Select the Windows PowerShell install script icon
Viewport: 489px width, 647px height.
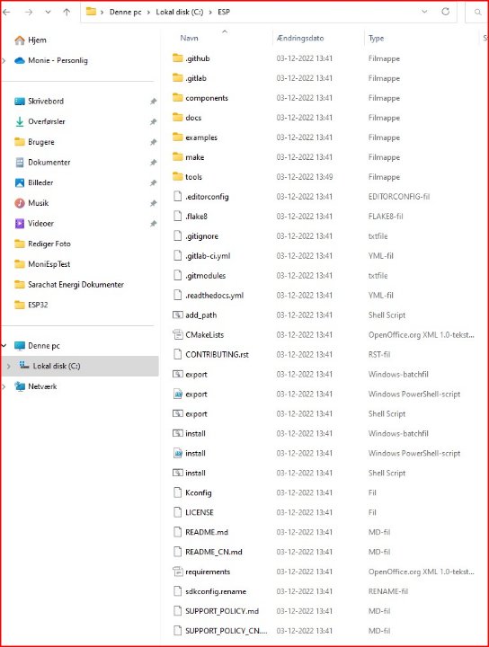177,453
